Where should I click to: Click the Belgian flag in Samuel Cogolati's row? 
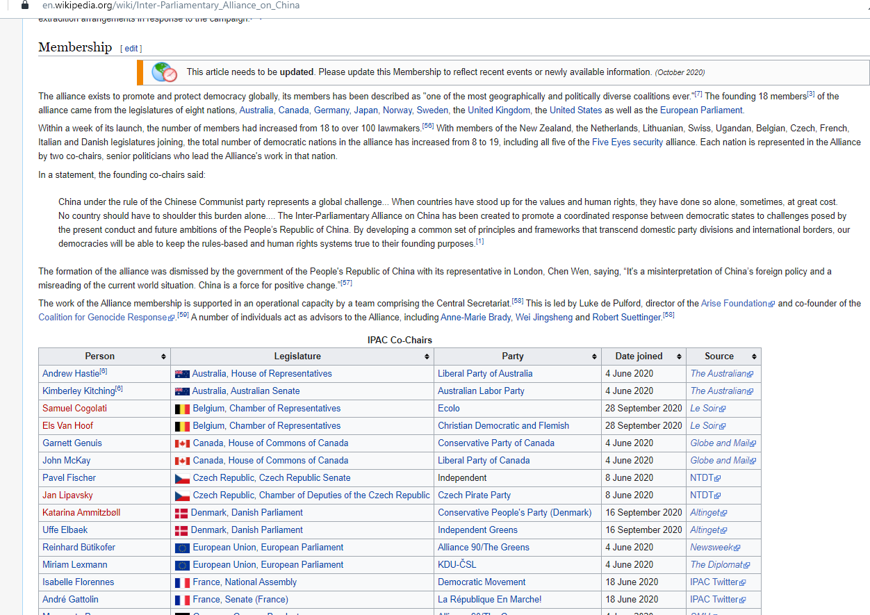182,409
